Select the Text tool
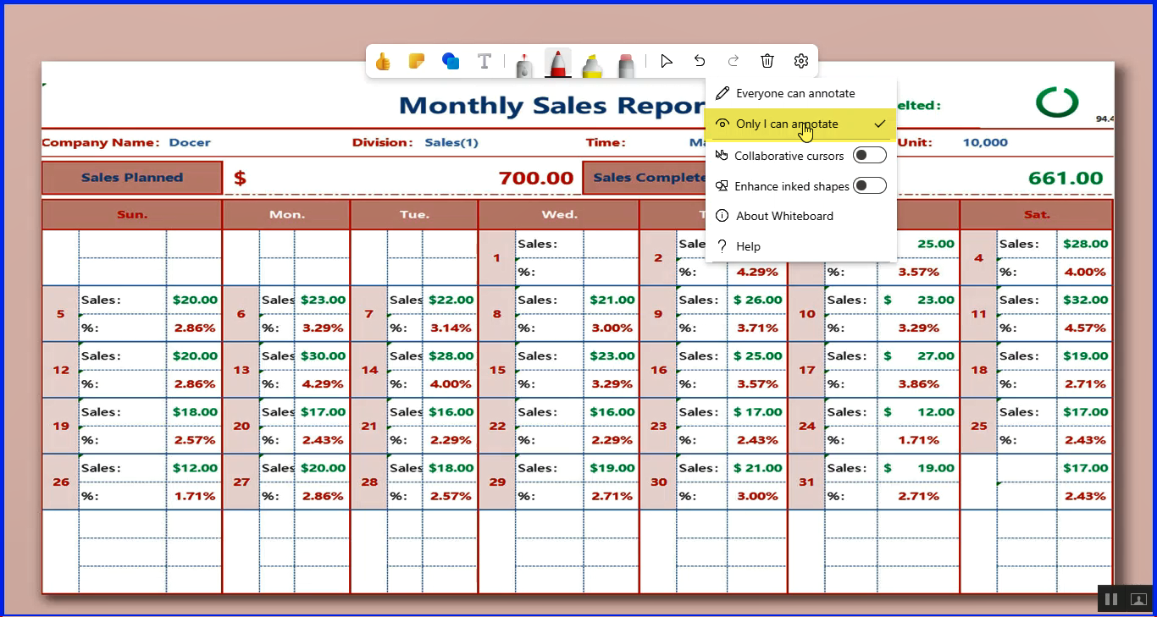The image size is (1157, 617). tap(484, 62)
